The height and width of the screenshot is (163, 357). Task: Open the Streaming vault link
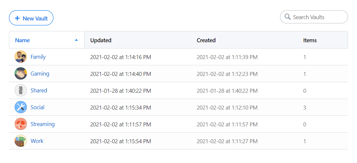click(42, 124)
